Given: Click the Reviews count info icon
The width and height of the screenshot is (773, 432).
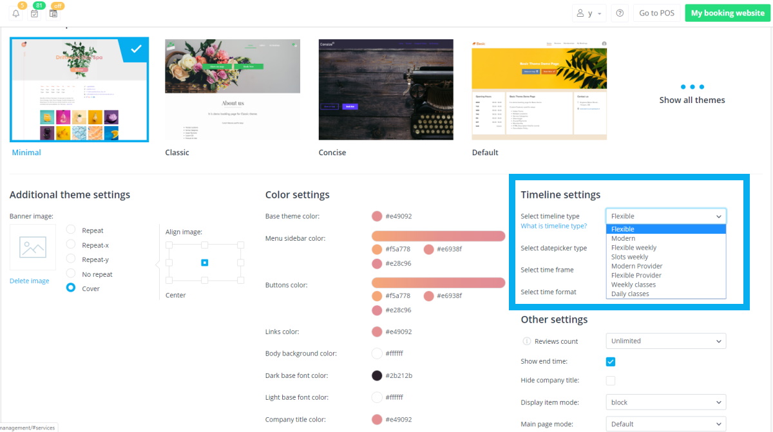Looking at the screenshot, I should pyautogui.click(x=526, y=341).
